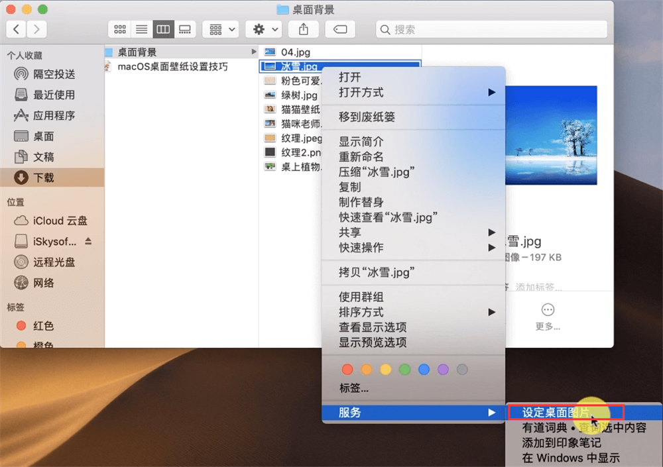663x467 pixels.
Task: Click the More actions icon in preview
Action: tap(548, 310)
